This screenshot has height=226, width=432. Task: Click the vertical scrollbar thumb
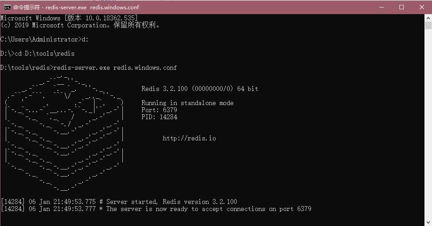428,26
